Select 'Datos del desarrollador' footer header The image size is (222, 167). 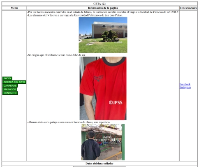pos(99,163)
